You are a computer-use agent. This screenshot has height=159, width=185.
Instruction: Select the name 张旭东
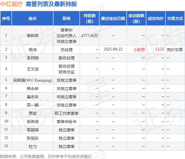tap(32, 138)
